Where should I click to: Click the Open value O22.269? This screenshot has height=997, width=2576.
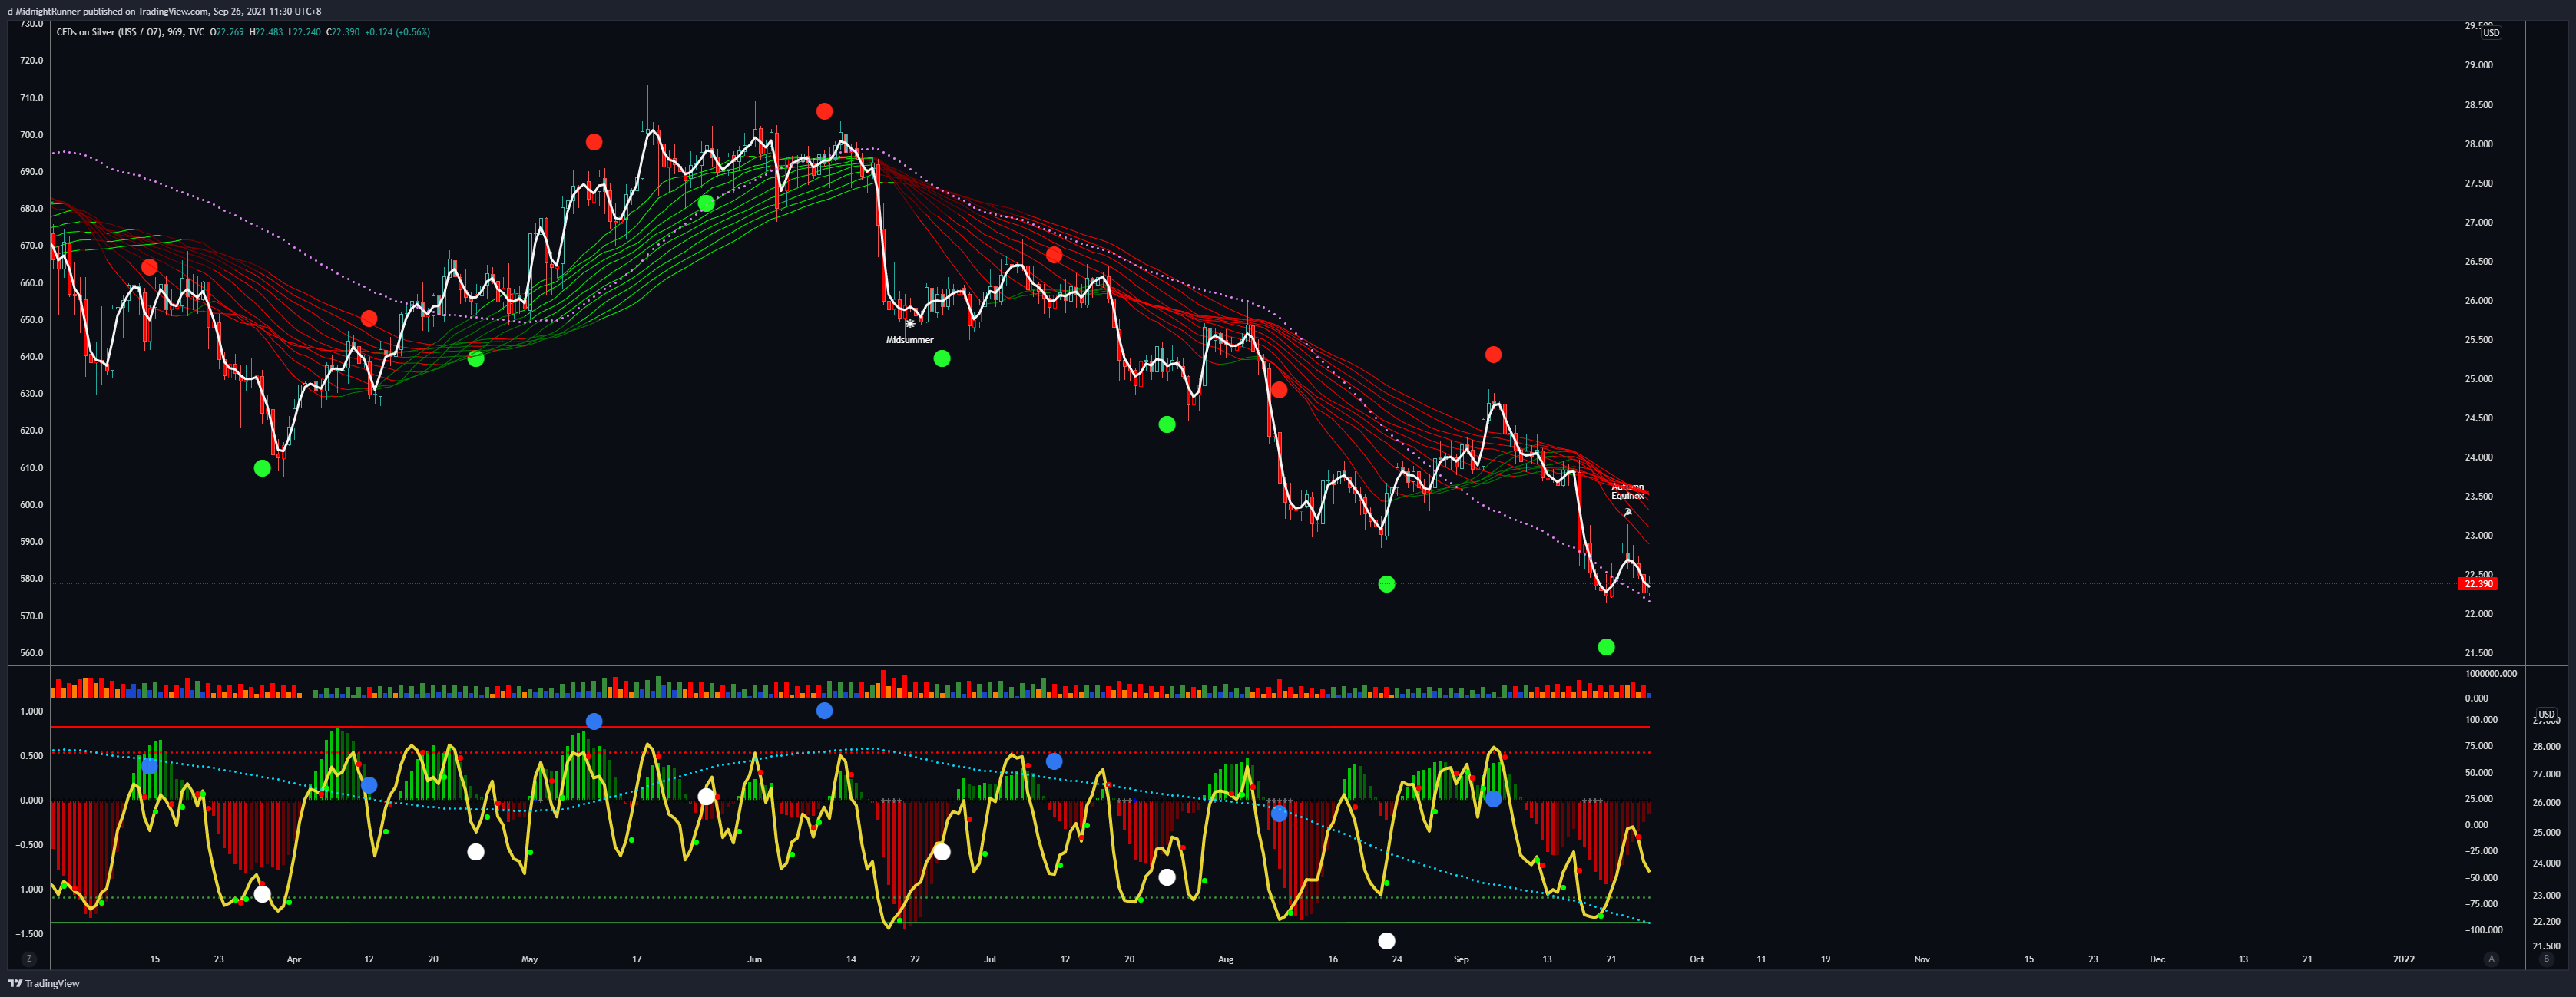227,32
